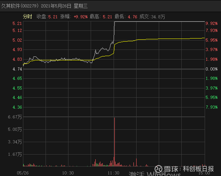Image resolution: width=221 pixels, height=176 pixels.
Task: Click the 收盘 5.21 closing price readout
Action: pos(47,17)
